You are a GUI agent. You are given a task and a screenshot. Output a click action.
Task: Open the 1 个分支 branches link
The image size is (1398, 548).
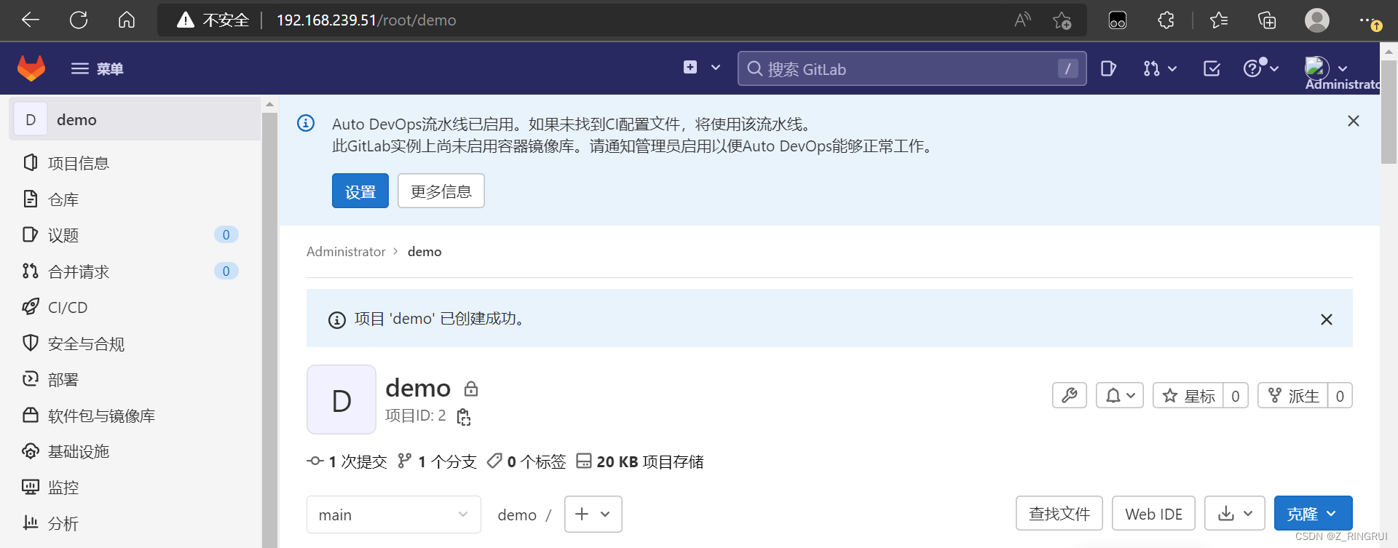[437, 461]
